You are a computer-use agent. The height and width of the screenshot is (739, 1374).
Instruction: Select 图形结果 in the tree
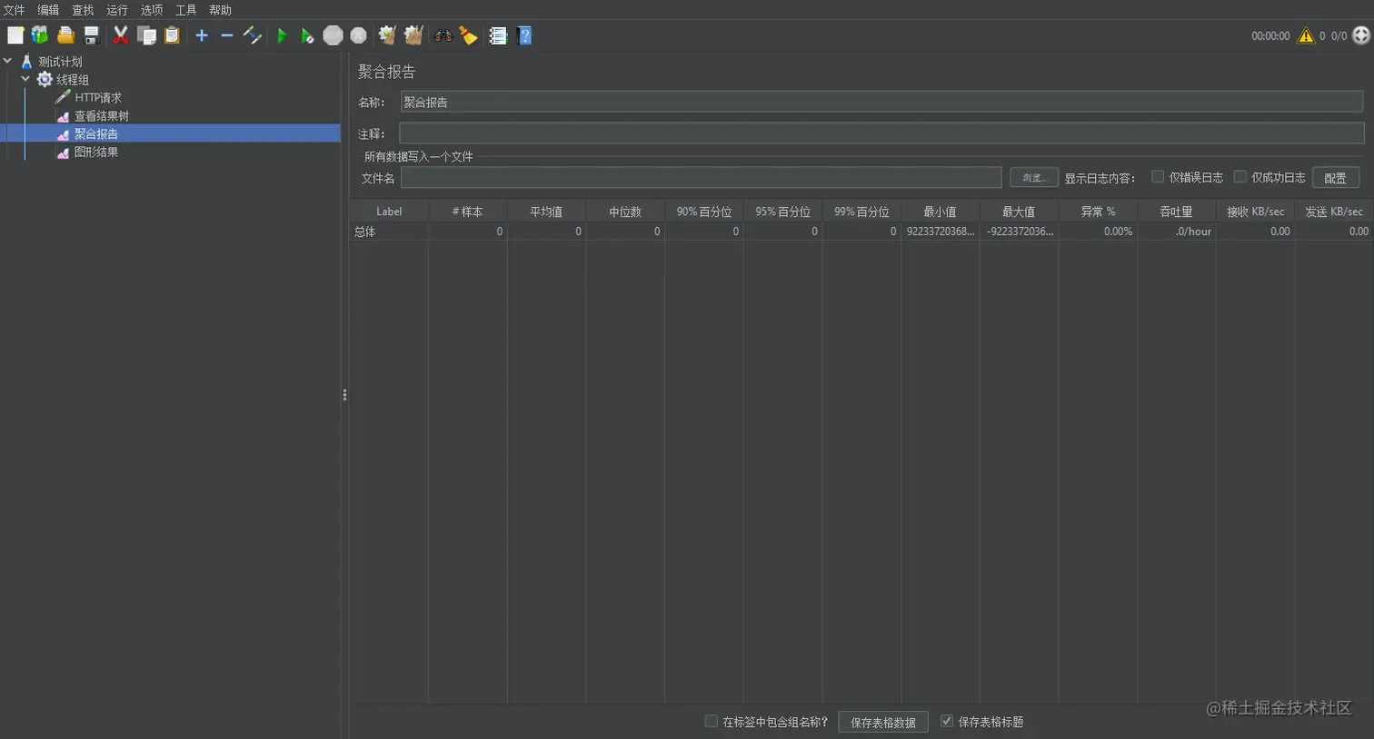[96, 152]
